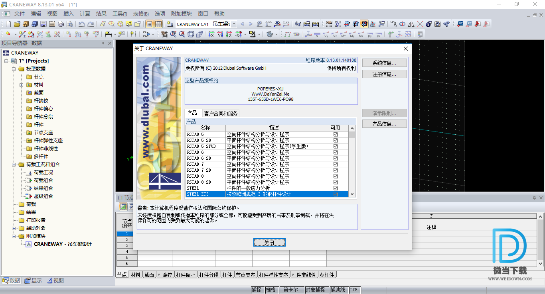This screenshot has width=545, height=294.
Task: Show shear force Vz result icon
Action: (335, 34)
